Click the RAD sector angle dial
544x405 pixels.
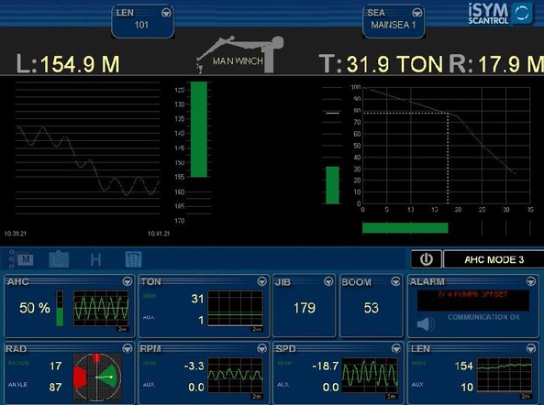97,377
